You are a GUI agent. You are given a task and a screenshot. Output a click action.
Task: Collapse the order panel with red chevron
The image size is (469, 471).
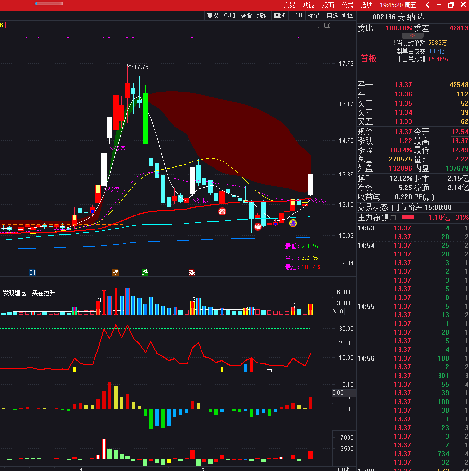tap(413, 36)
